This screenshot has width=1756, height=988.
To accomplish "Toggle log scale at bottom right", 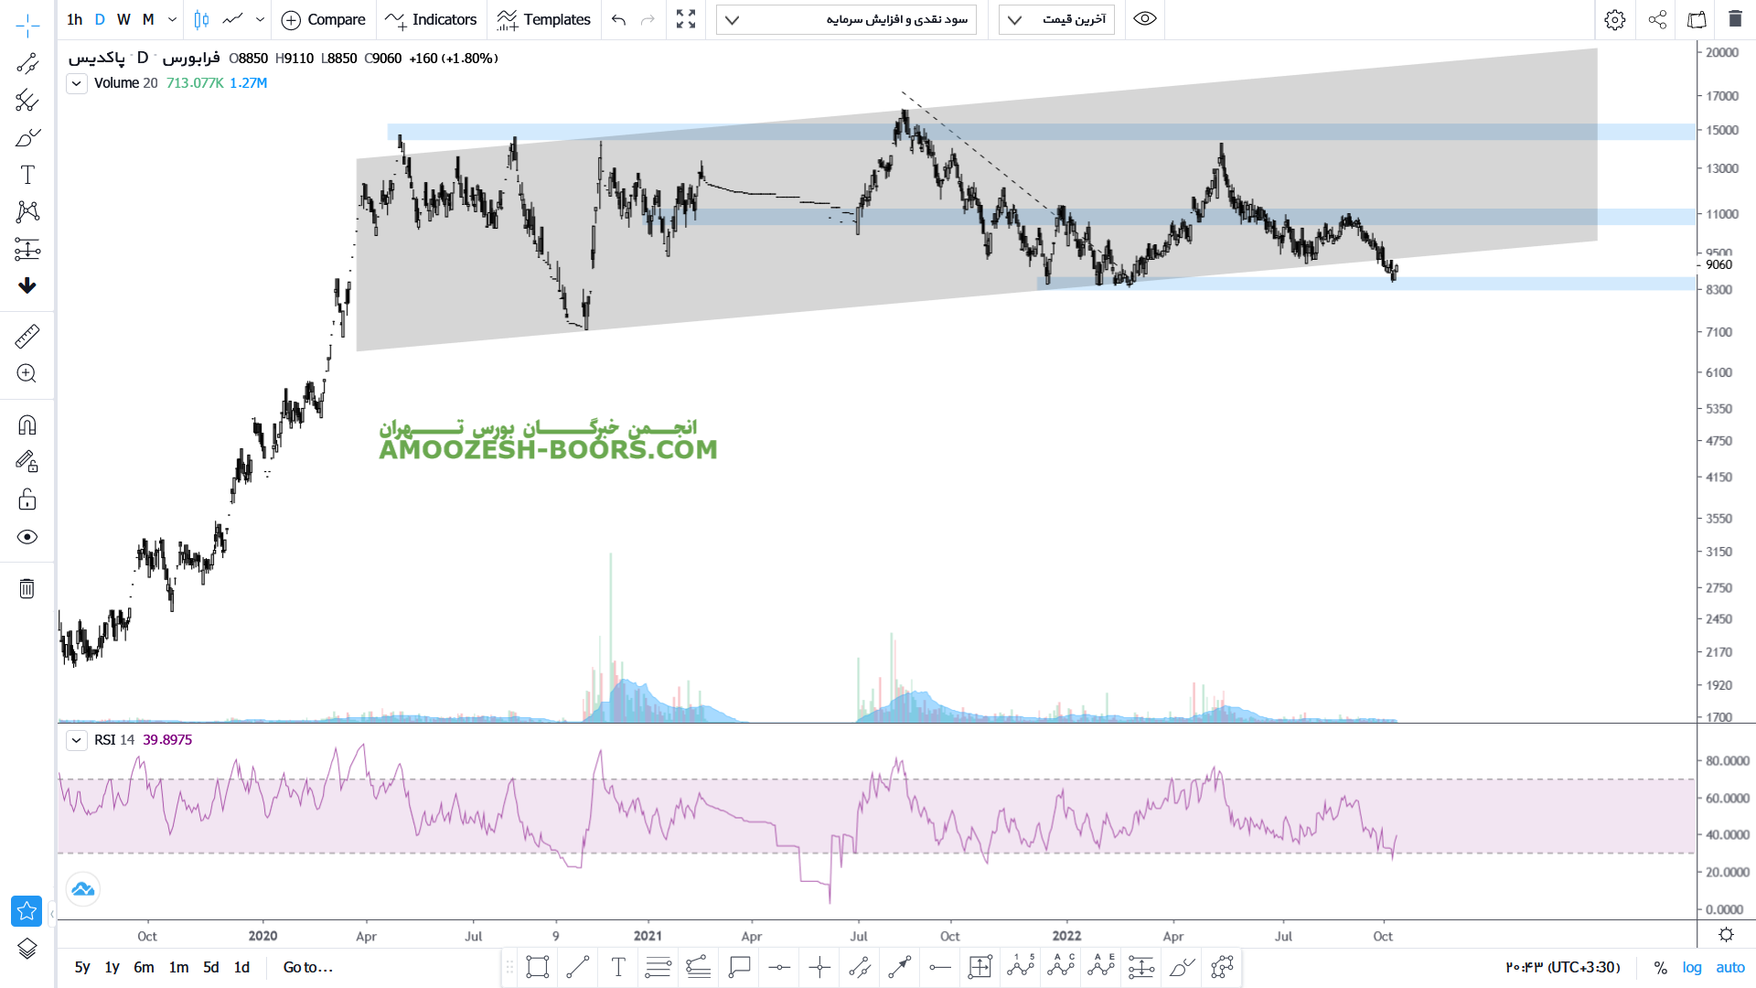I will coord(1692,967).
